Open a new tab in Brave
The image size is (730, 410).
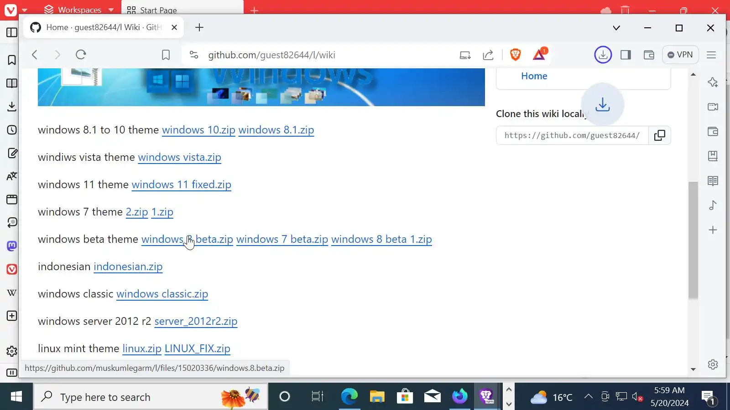[x=199, y=27]
